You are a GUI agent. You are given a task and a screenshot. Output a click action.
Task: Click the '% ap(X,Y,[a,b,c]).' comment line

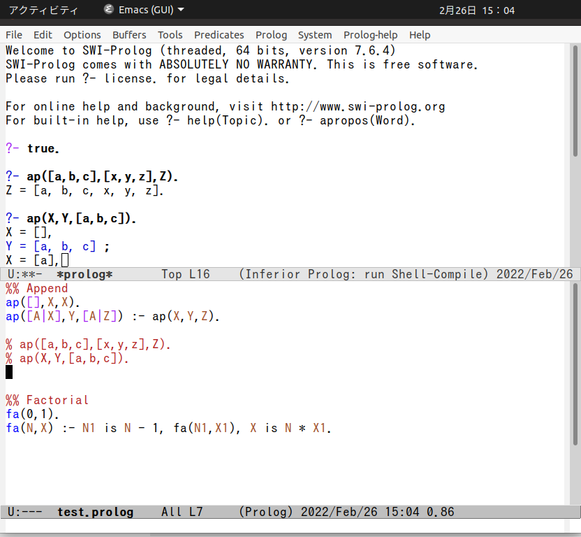click(x=67, y=359)
